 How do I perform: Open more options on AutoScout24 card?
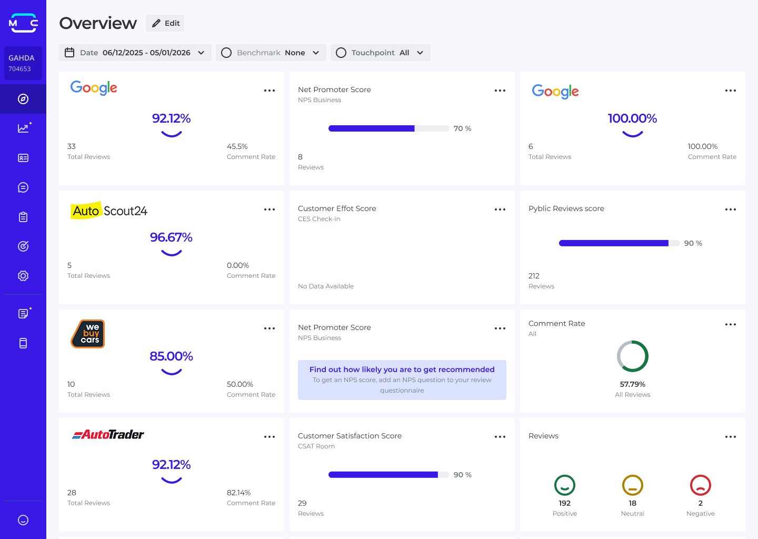270,209
